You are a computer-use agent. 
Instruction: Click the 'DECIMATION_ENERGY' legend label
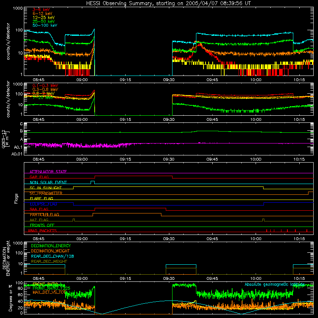point(51,246)
